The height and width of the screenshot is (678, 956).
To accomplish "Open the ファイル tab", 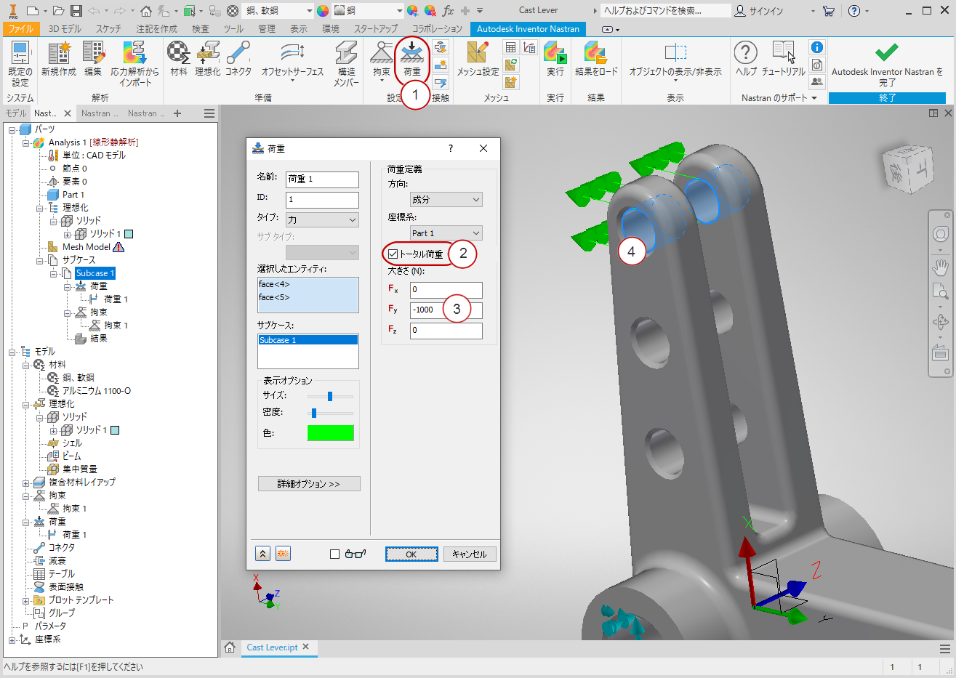I will (21, 29).
